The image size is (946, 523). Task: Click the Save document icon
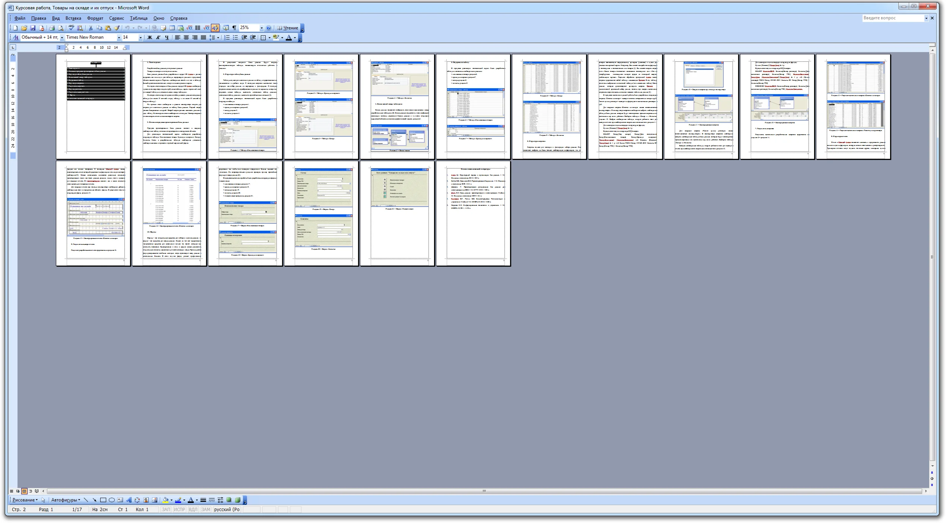[33, 28]
